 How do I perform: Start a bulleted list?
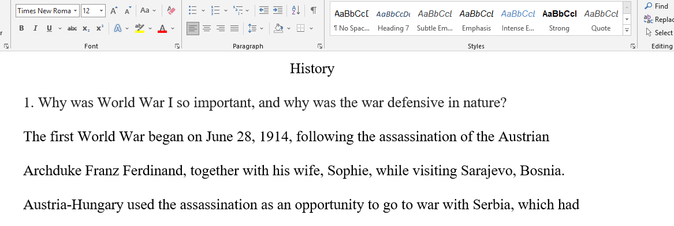(x=193, y=11)
